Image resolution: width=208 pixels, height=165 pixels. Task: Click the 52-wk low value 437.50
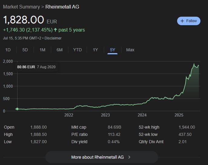click(x=185, y=134)
